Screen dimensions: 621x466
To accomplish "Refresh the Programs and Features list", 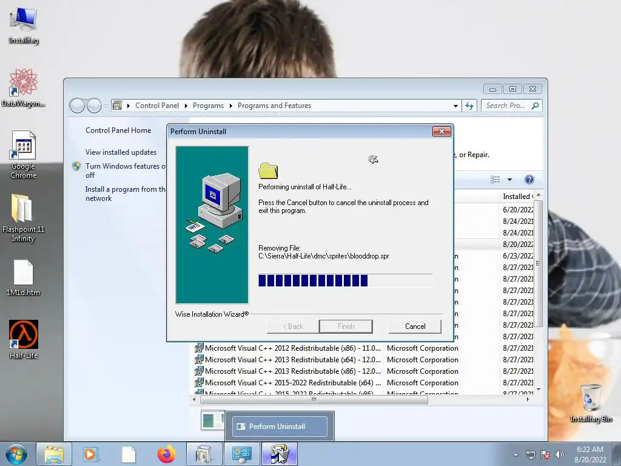I will pos(469,106).
